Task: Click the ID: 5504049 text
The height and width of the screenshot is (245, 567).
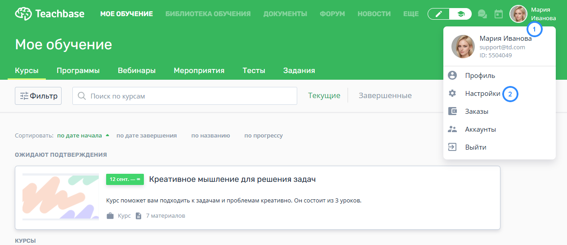Action: pos(496,56)
